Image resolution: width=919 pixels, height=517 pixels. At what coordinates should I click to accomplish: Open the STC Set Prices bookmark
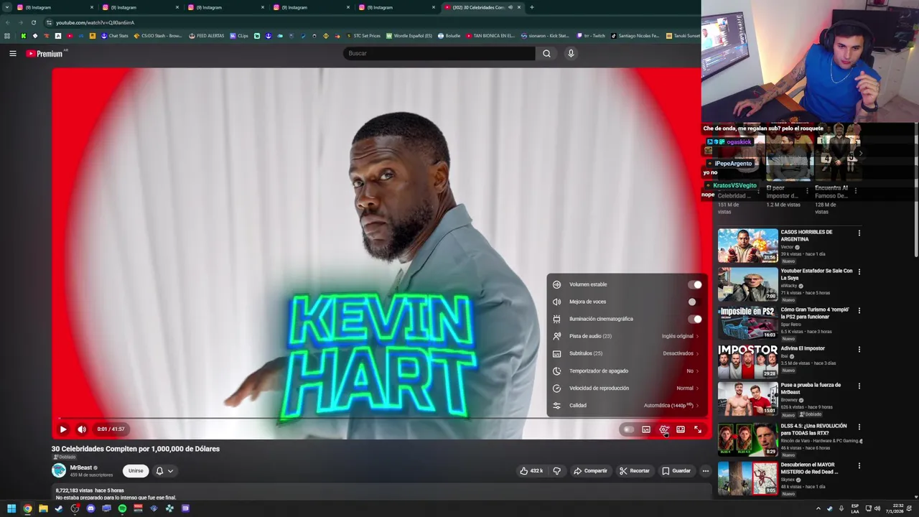coord(363,36)
